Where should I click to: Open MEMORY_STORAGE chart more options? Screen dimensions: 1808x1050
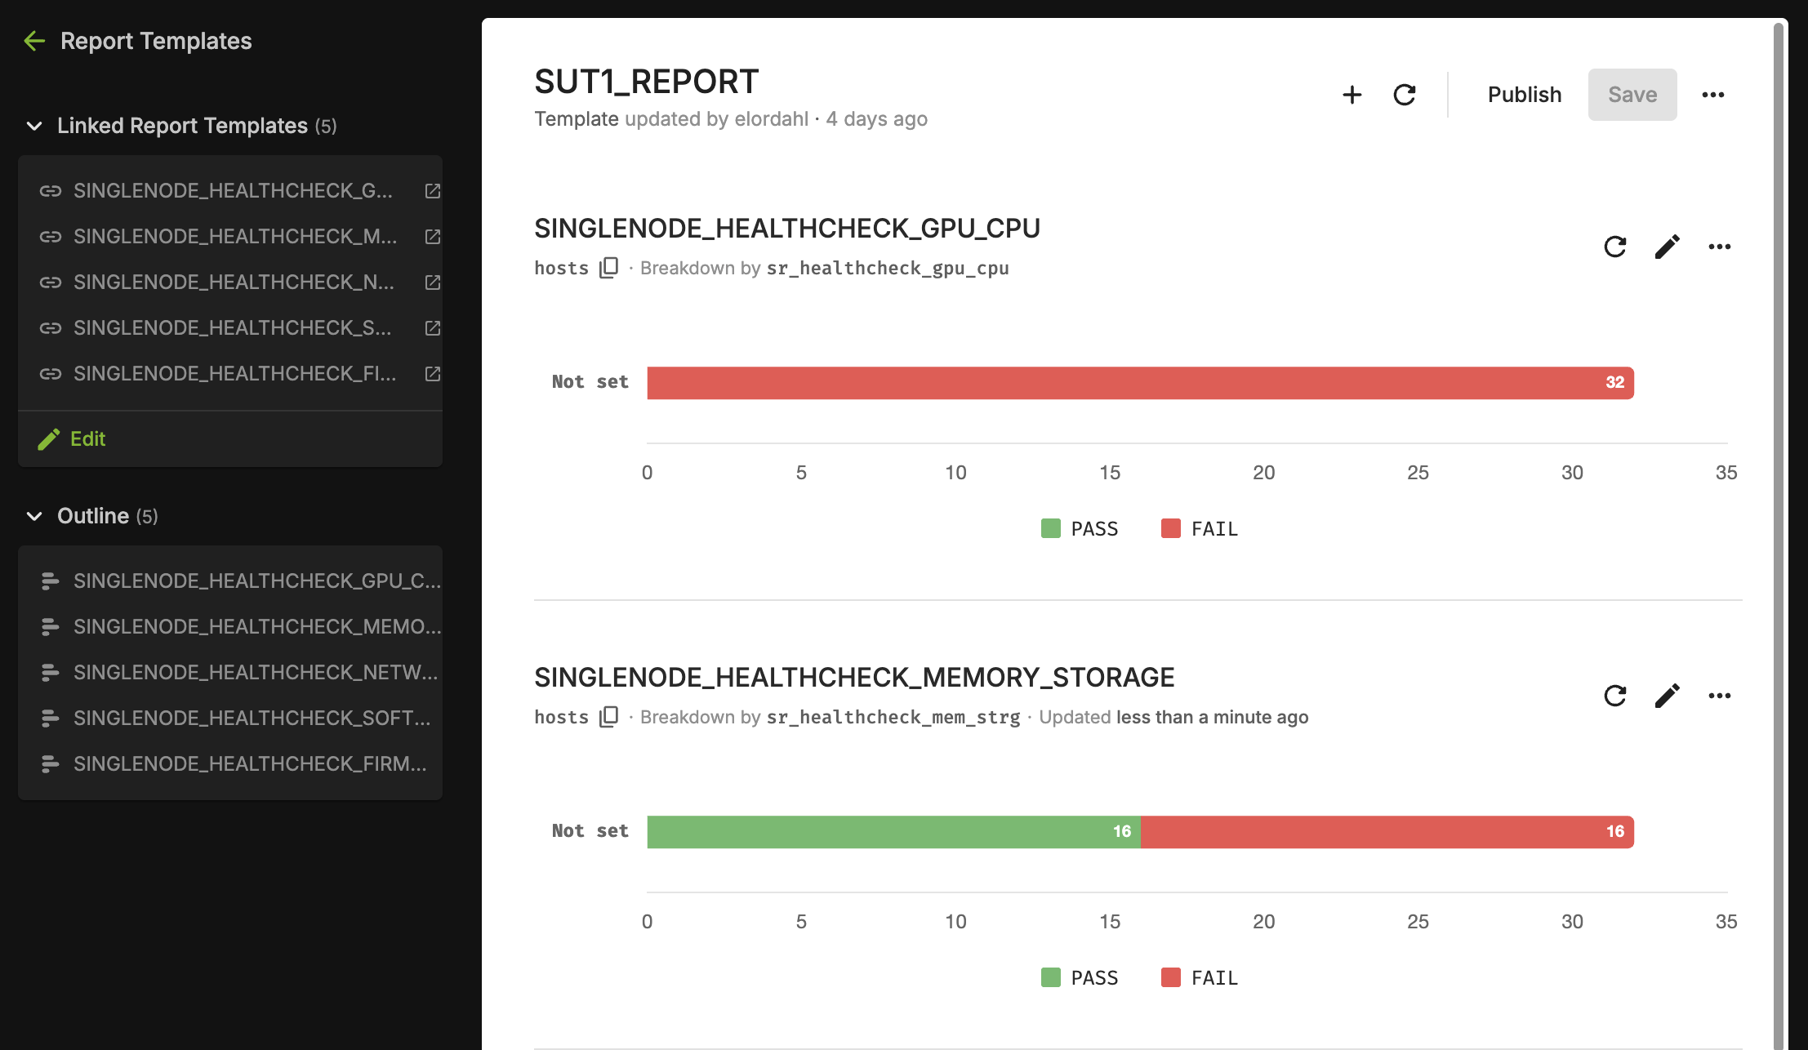[1720, 696]
